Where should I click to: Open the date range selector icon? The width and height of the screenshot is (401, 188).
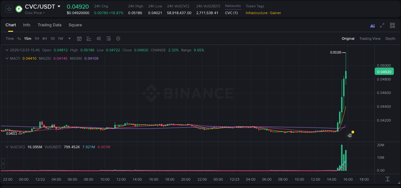[79, 38]
